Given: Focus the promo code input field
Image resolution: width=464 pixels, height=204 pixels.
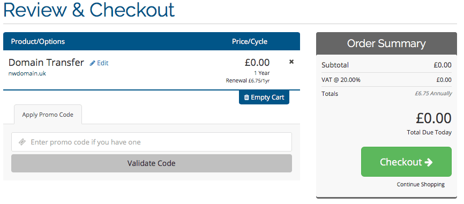Looking at the screenshot, I should 152,142.
